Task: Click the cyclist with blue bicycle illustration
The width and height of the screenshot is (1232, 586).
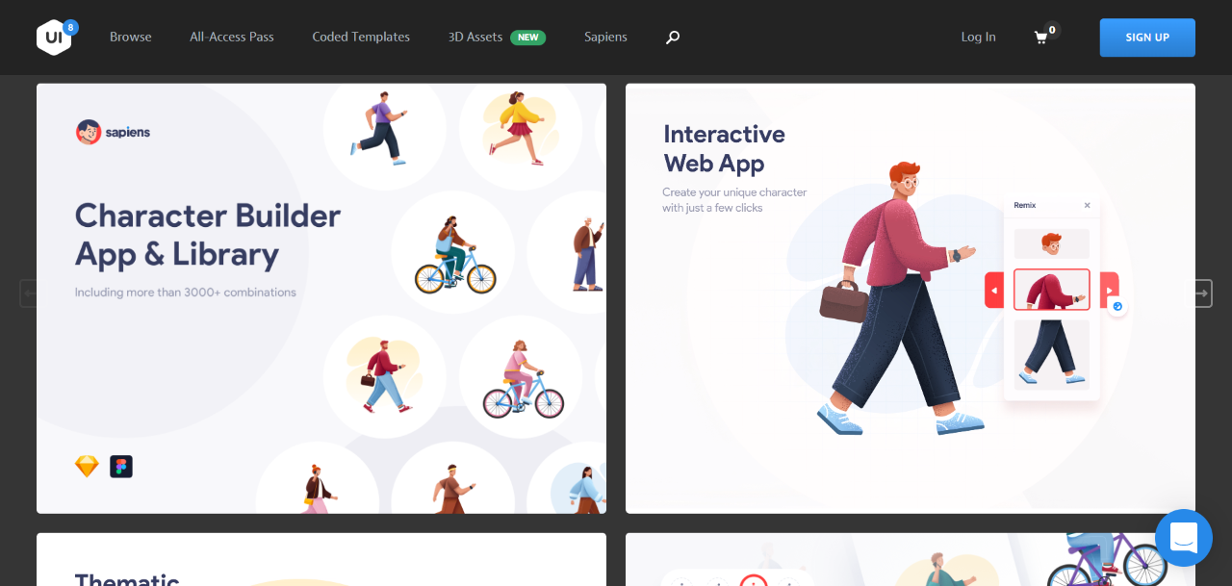Action: coord(454,254)
